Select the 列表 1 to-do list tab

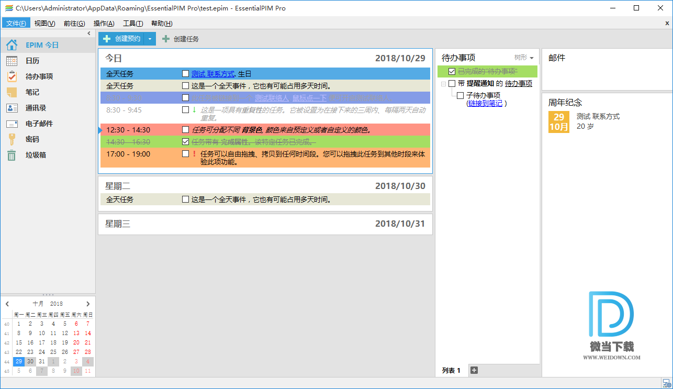pos(451,371)
